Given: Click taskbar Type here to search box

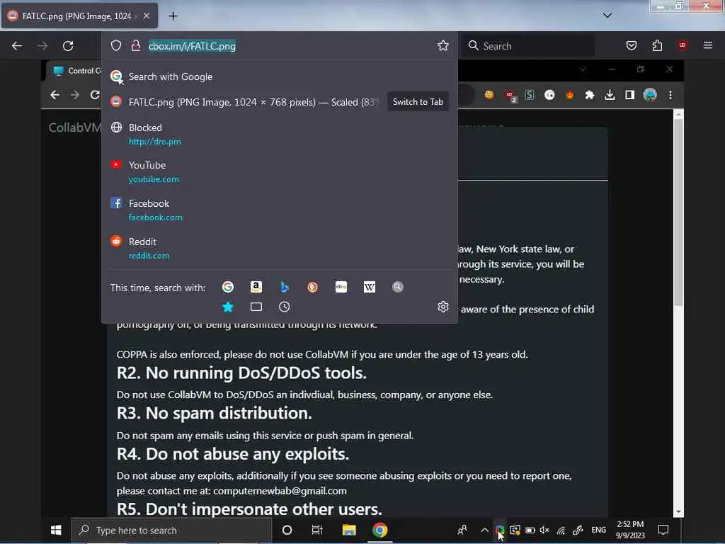Looking at the screenshot, I should coord(171,530).
